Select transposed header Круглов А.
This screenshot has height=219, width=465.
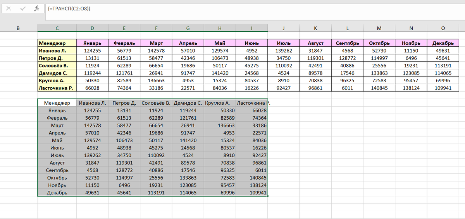(220, 103)
